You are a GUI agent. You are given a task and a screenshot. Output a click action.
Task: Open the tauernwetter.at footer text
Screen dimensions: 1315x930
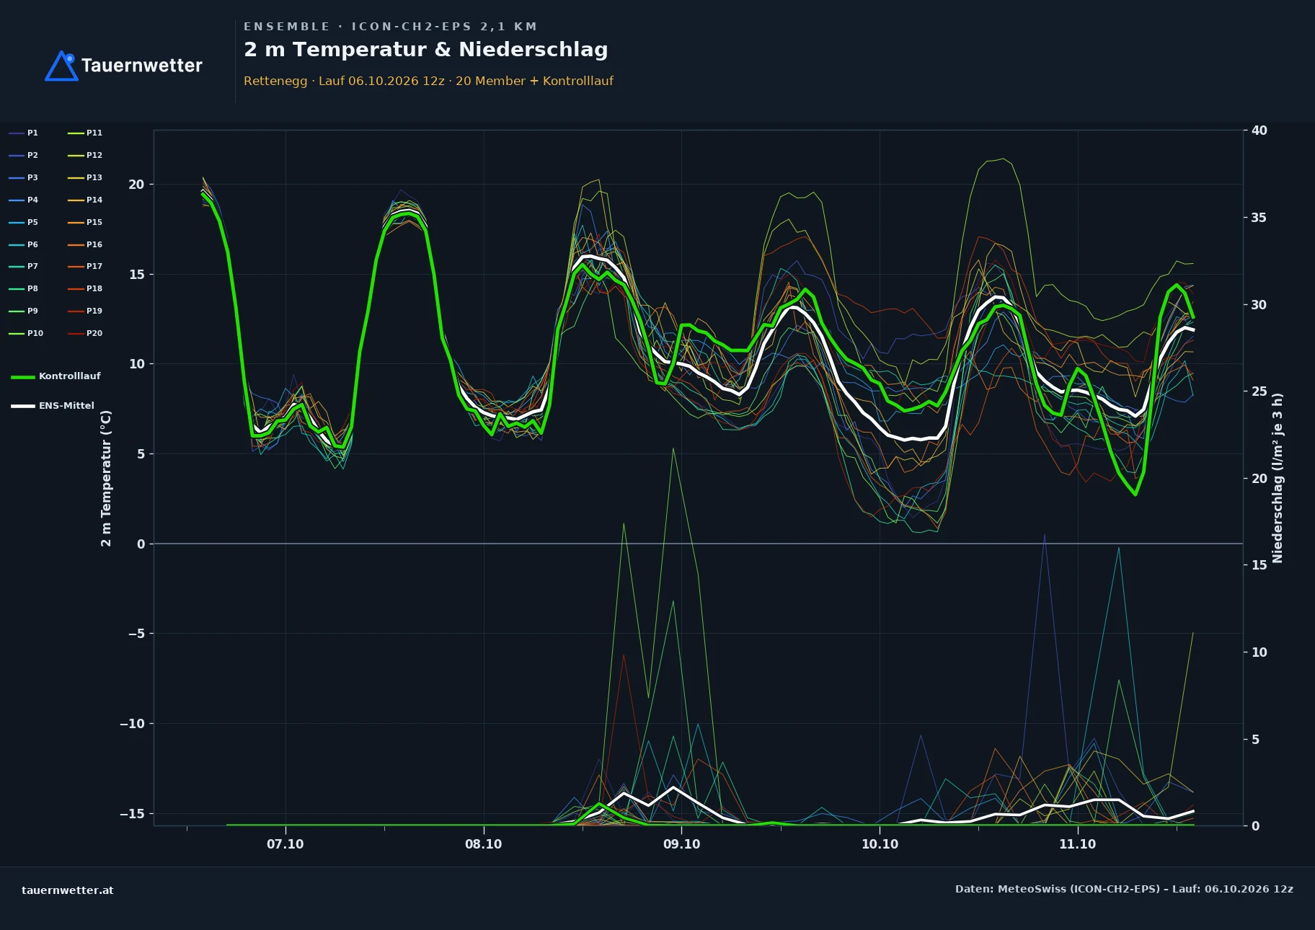click(x=68, y=890)
